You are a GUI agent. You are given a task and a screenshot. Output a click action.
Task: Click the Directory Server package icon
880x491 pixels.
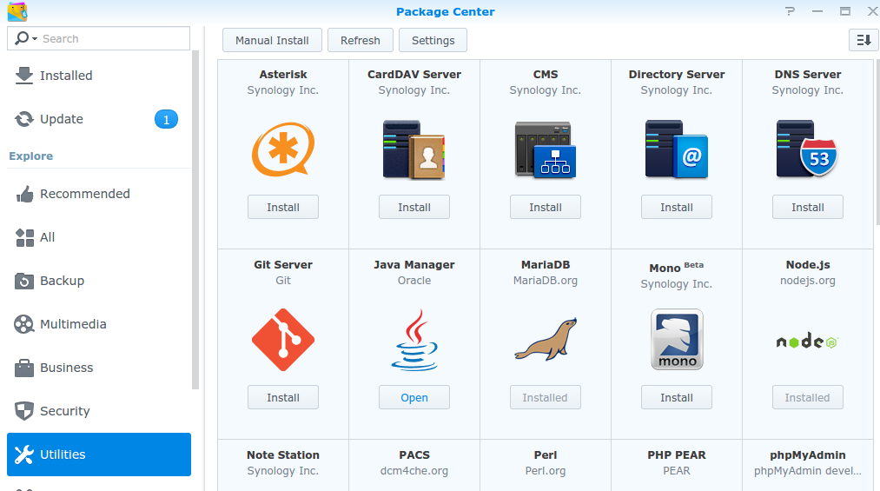coord(676,149)
